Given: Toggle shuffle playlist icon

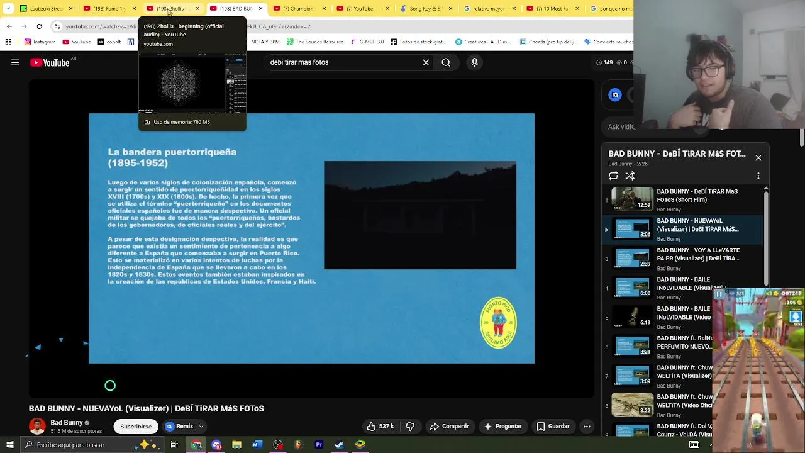Looking at the screenshot, I should [x=630, y=176].
